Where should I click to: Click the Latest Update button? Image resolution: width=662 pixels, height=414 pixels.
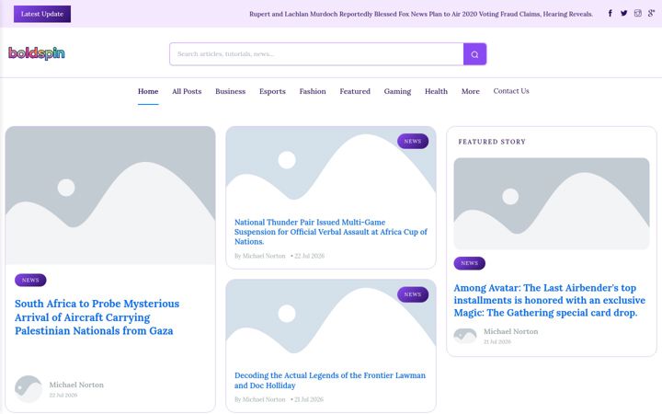point(42,14)
